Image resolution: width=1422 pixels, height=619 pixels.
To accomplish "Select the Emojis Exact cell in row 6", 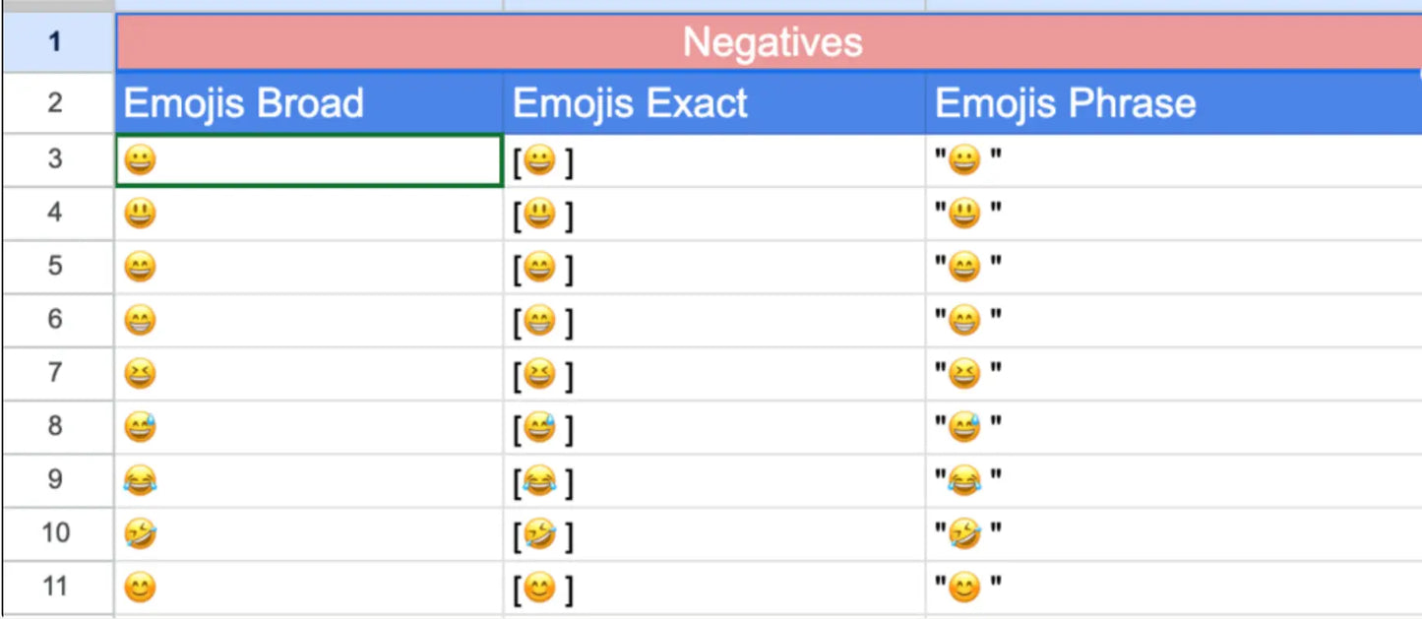I will [x=713, y=321].
